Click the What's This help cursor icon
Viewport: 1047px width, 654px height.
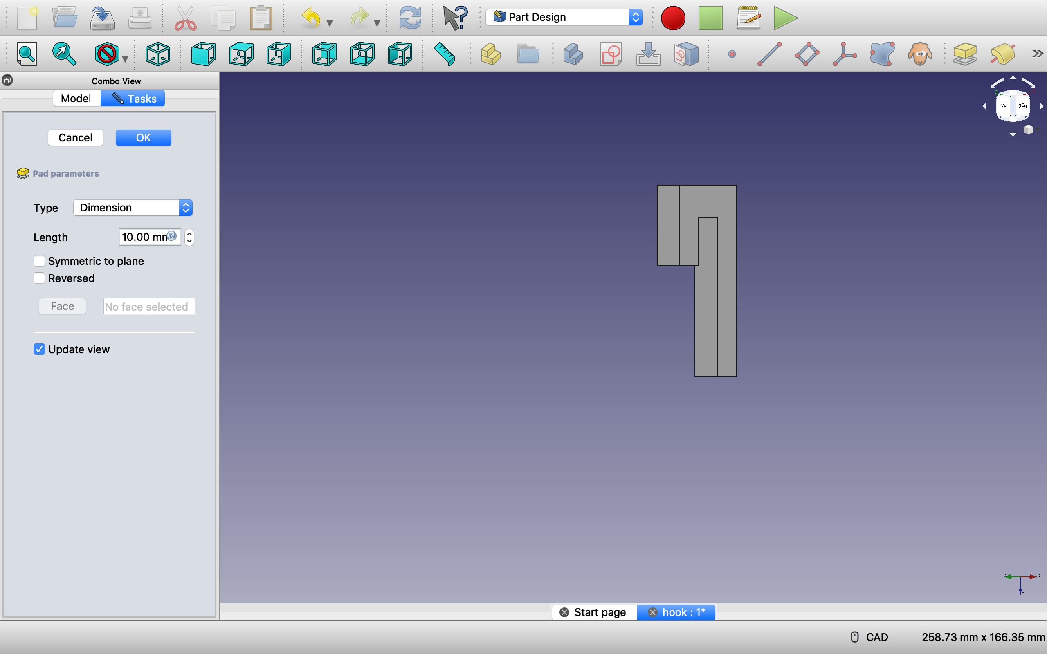tap(455, 18)
